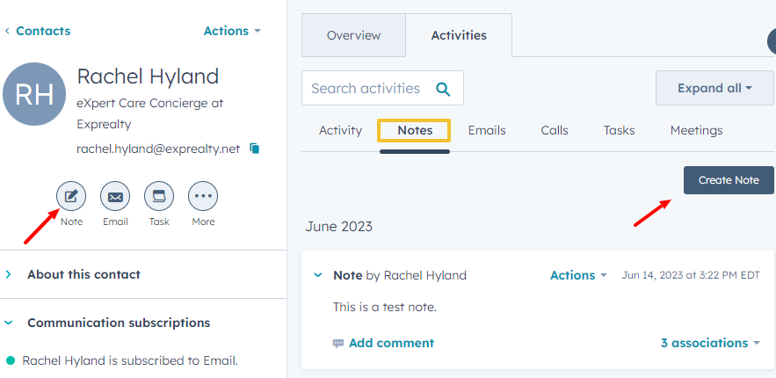
Task: Click the RH avatar circle
Action: pyautogui.click(x=35, y=94)
